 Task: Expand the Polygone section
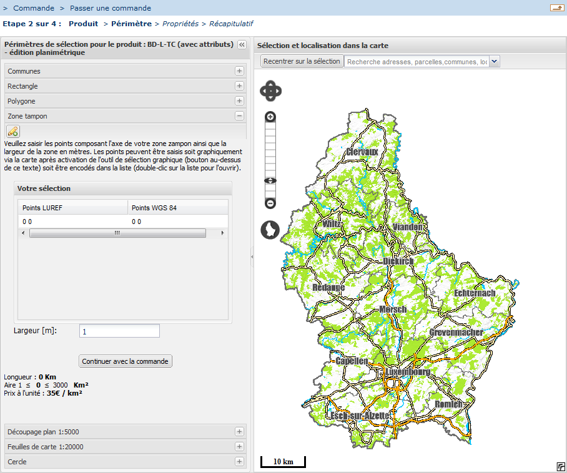239,101
